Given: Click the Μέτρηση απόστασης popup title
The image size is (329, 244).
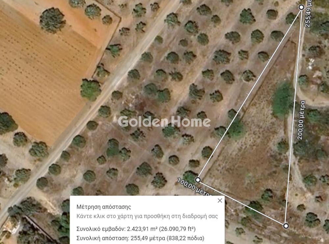Looking at the screenshot, I should (104, 207).
